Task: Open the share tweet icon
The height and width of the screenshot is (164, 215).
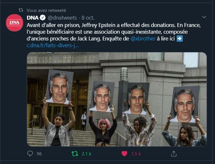Action: [174, 154]
